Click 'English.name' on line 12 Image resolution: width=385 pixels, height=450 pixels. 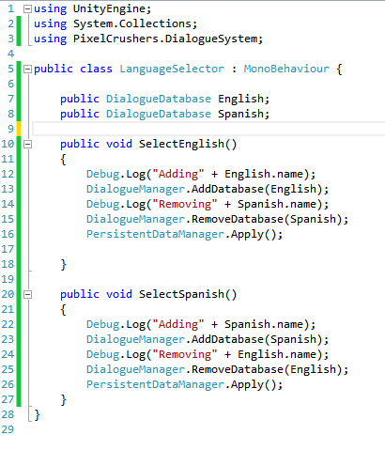(x=264, y=174)
